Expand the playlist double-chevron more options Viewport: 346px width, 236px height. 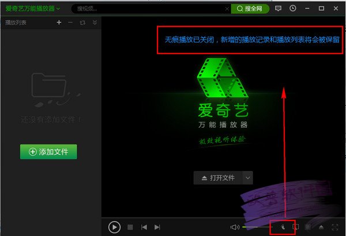(95, 22)
